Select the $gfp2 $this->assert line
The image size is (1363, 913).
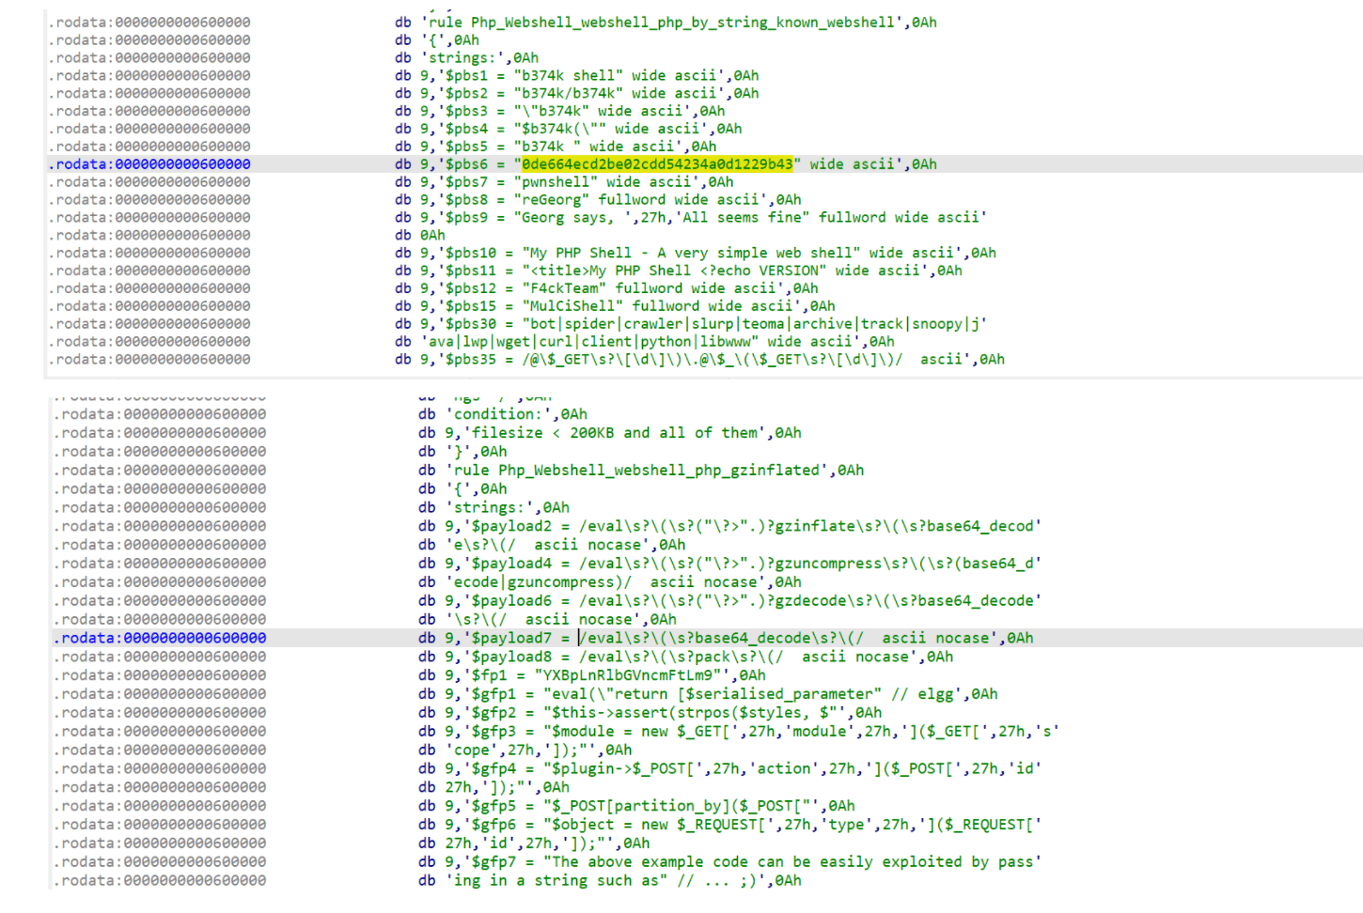click(663, 713)
